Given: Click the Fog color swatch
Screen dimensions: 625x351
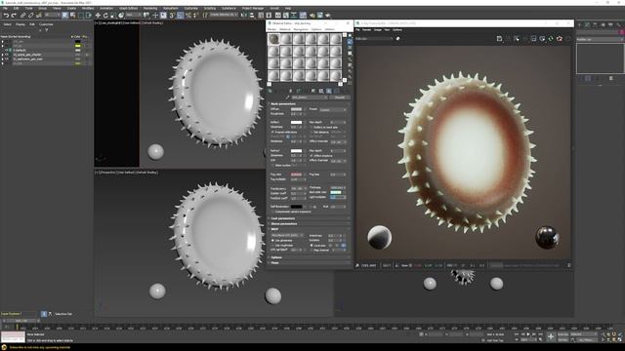Looking at the screenshot, I should tap(297, 175).
